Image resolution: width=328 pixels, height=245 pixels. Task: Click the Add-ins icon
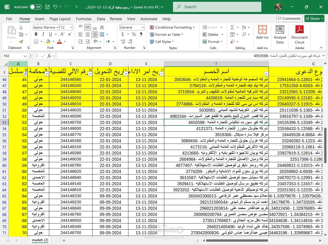[262, 32]
